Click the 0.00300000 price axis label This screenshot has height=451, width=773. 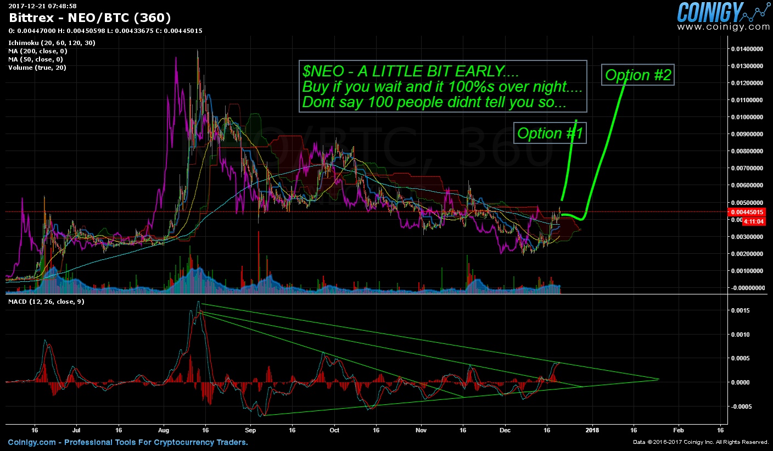(748, 237)
